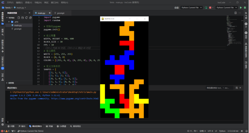Image resolution: width=249 pixels, height=133 pixels.
Task: Open the editor more-actions ellipsis
Action: pyautogui.click(x=240, y=13)
